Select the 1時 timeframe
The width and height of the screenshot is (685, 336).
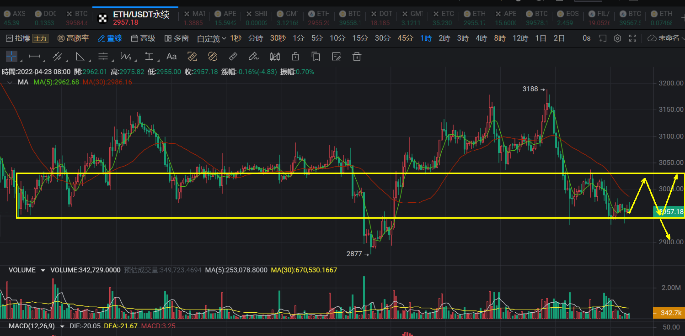pos(426,38)
